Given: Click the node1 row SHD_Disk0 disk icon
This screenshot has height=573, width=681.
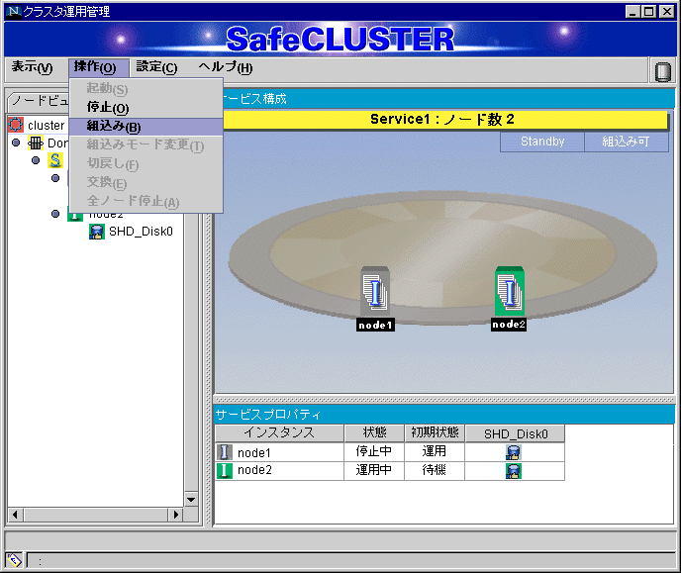Looking at the screenshot, I should pyautogui.click(x=513, y=452).
